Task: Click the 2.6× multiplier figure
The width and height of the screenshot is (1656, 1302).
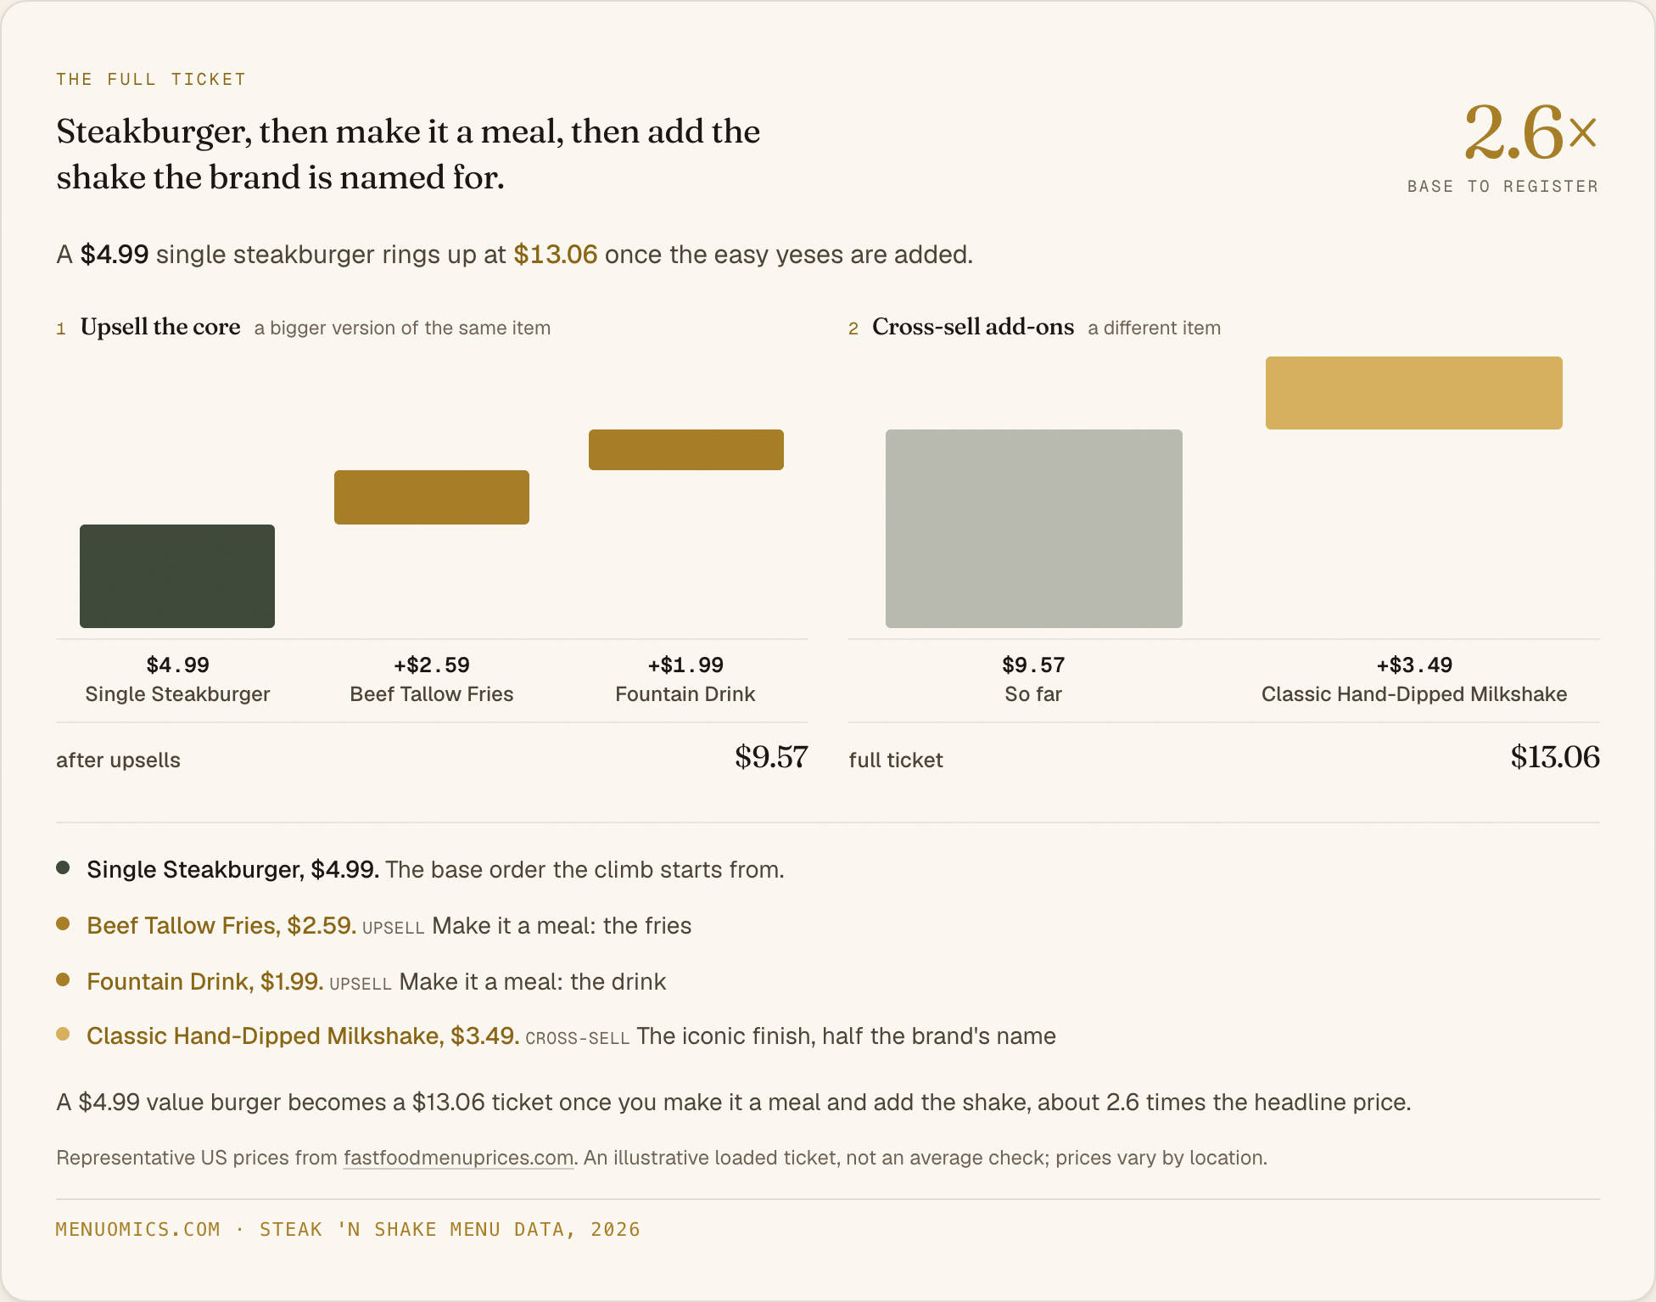Action: point(1531,132)
